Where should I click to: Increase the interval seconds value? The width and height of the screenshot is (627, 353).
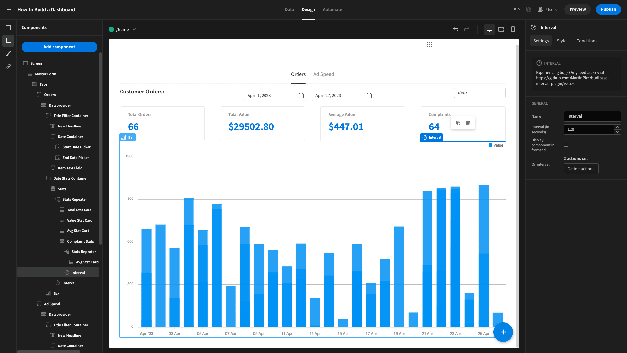click(617, 127)
